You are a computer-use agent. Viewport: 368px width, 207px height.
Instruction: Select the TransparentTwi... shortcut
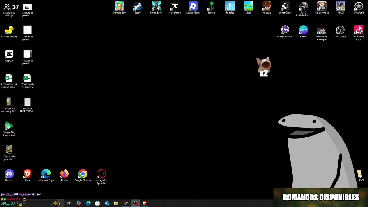point(285,32)
